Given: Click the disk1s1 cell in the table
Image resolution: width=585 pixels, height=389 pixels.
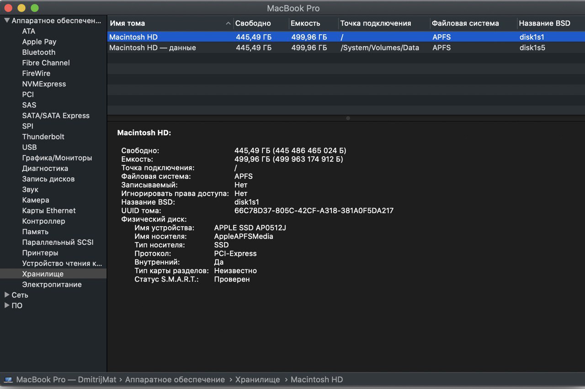Looking at the screenshot, I should tap(532, 37).
